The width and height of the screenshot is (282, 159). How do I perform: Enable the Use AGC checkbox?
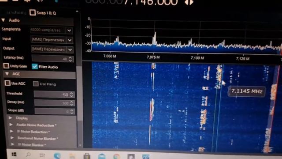tap(7, 83)
